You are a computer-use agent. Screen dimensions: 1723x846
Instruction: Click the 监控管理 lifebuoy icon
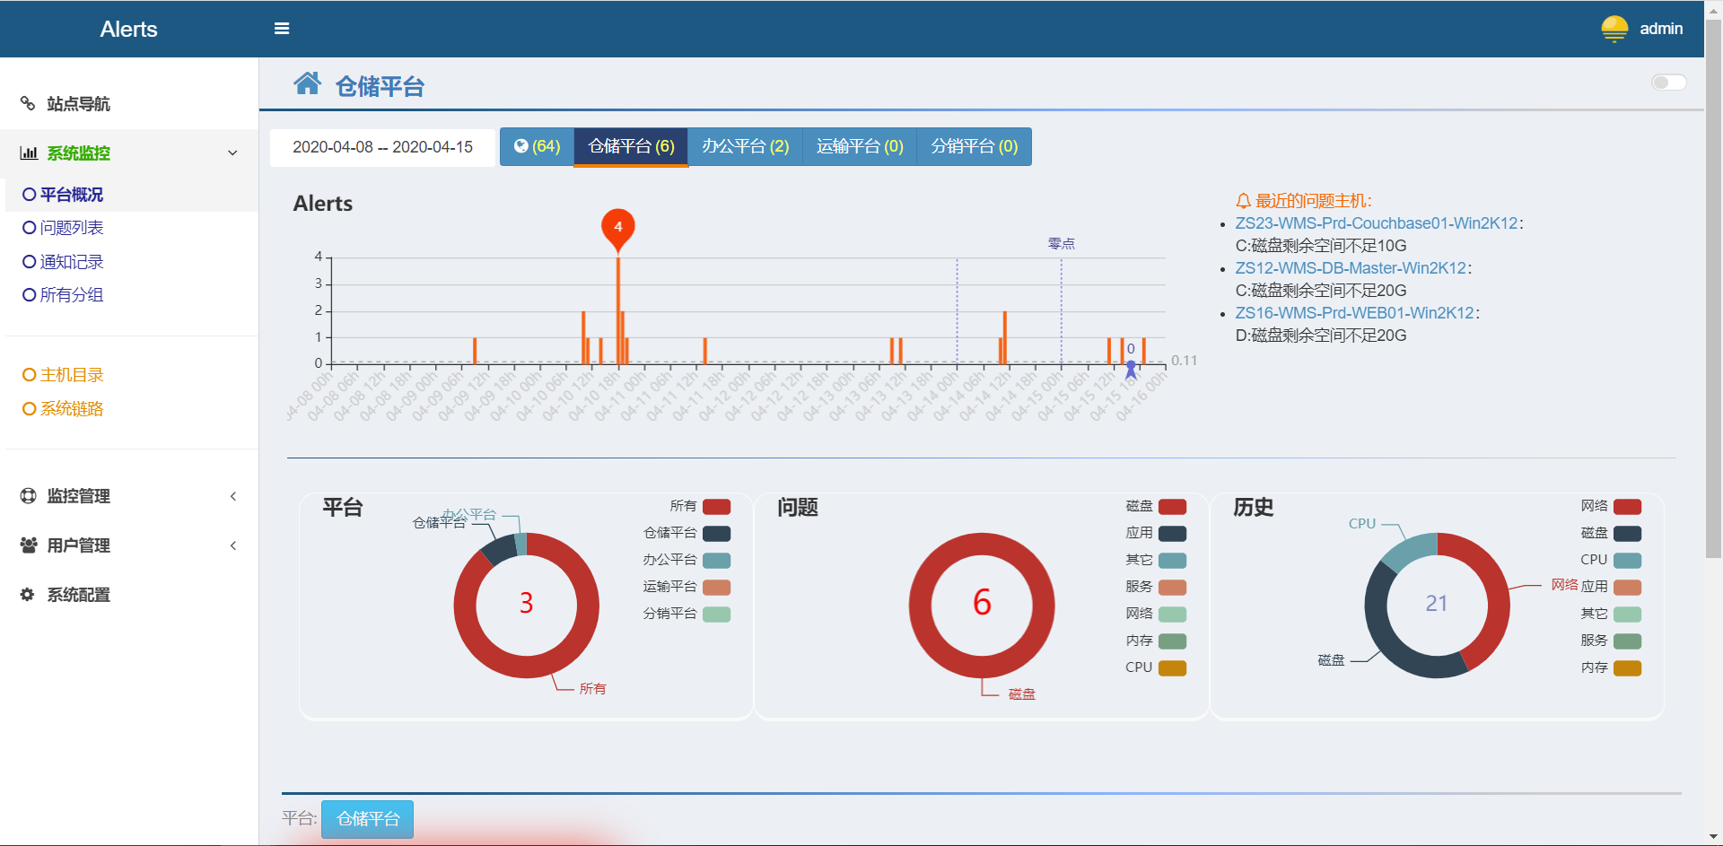tap(29, 495)
